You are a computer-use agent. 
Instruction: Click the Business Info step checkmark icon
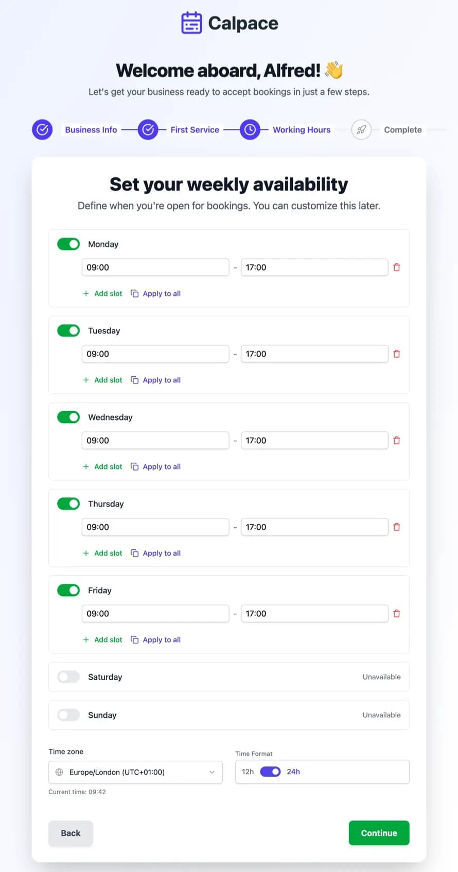43,130
